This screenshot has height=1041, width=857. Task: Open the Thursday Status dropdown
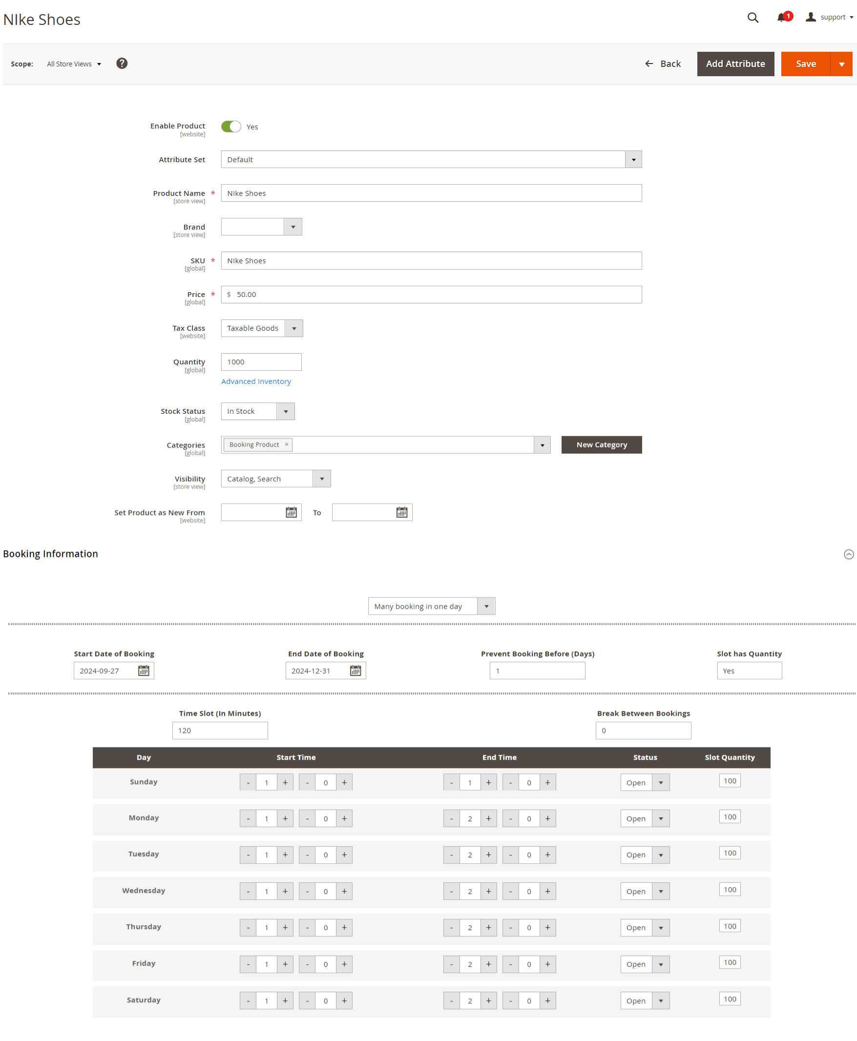(x=645, y=927)
